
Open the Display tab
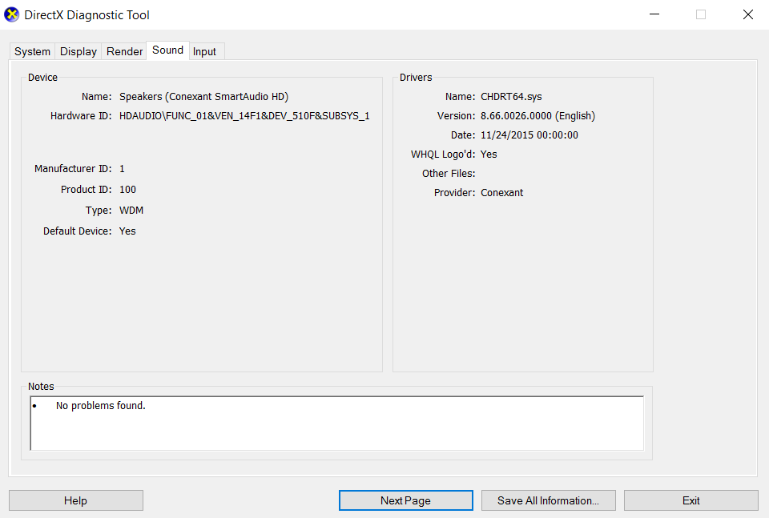[78, 51]
